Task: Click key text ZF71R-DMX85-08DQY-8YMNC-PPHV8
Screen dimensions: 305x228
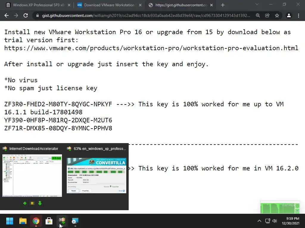Action: [58, 128]
